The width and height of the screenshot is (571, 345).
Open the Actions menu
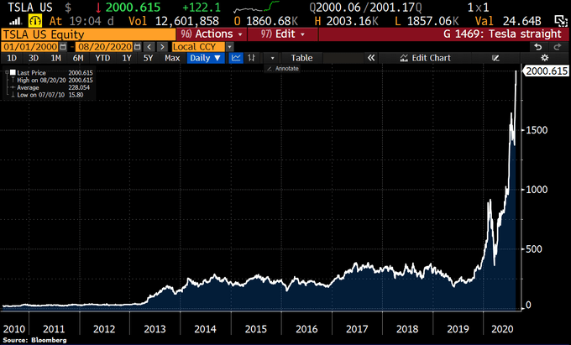click(212, 34)
